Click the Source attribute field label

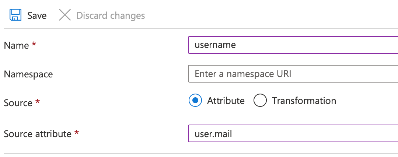[37, 133]
